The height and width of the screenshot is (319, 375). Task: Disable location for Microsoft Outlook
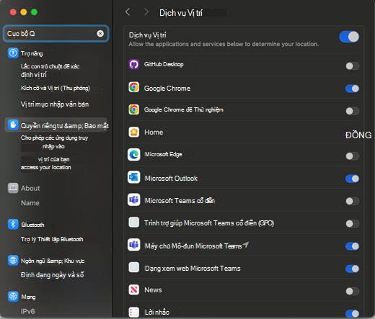click(352, 179)
